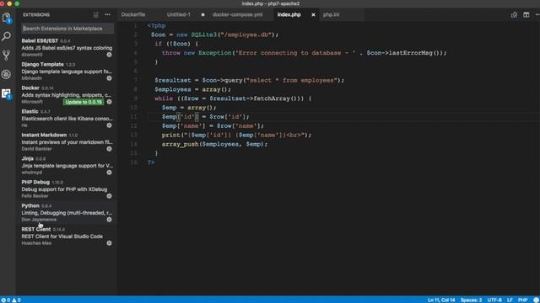Viewport: 540px width, 303px height.
Task: Click line number 16 in gutter
Action: click(134, 162)
